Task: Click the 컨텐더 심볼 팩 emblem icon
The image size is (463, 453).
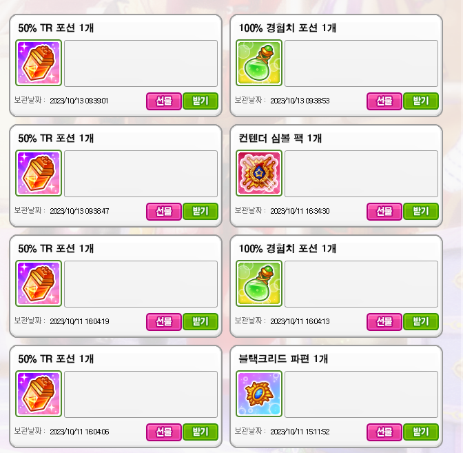Action: (x=259, y=173)
